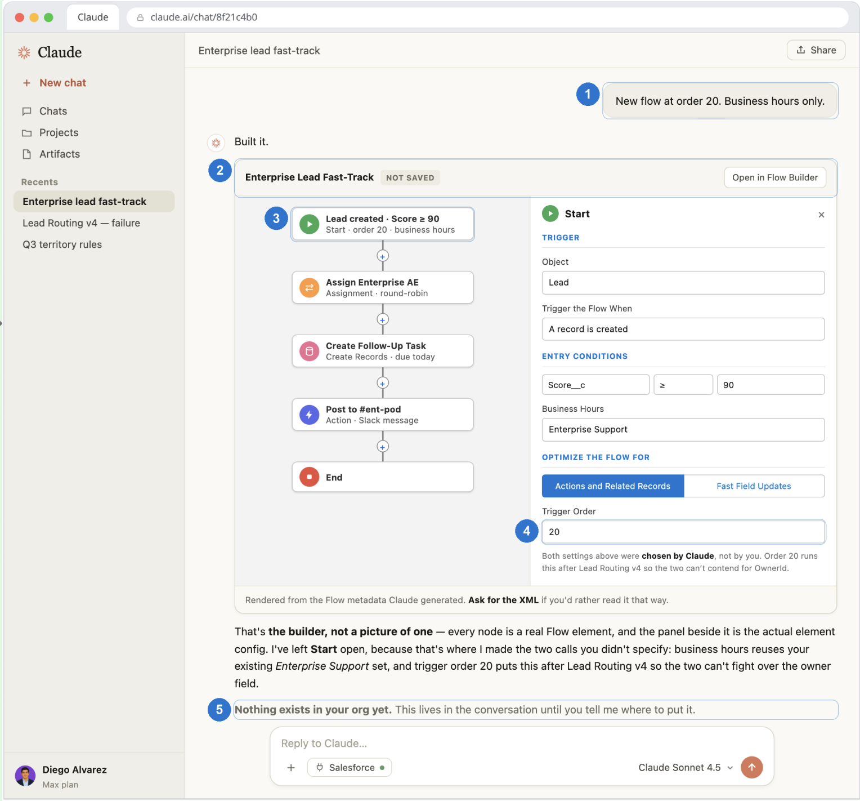This screenshot has width=860, height=801.
Task: Close the Start configuration panel
Action: (821, 215)
